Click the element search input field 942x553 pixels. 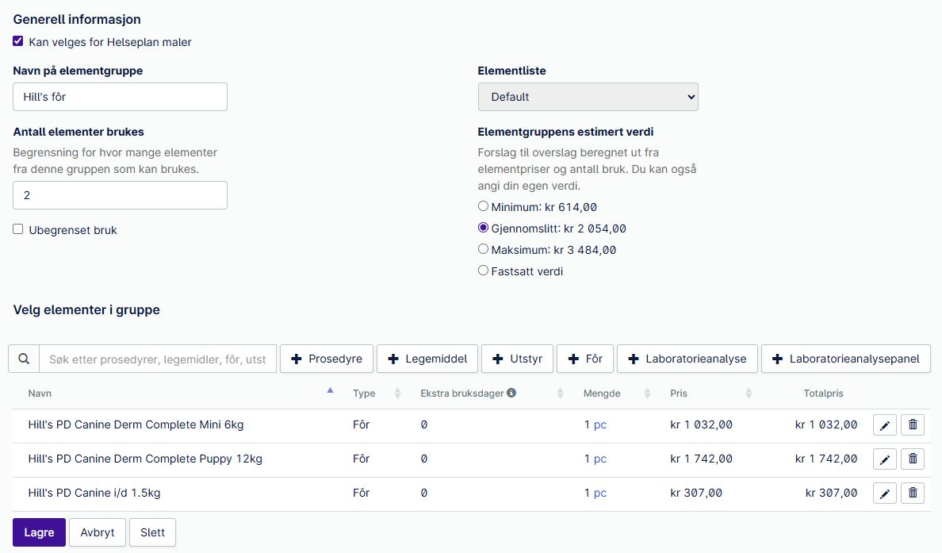[158, 359]
